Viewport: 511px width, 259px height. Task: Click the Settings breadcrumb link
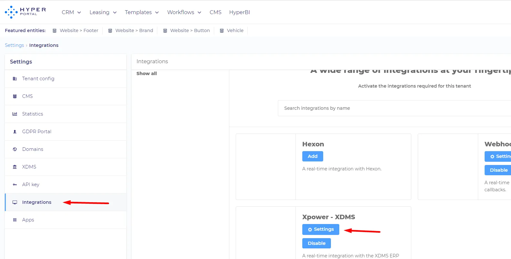[14, 45]
